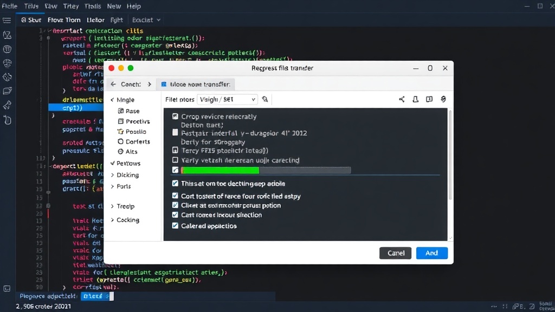Click the forward chevron next to Conect
The height and width of the screenshot is (312, 555).
(x=150, y=84)
